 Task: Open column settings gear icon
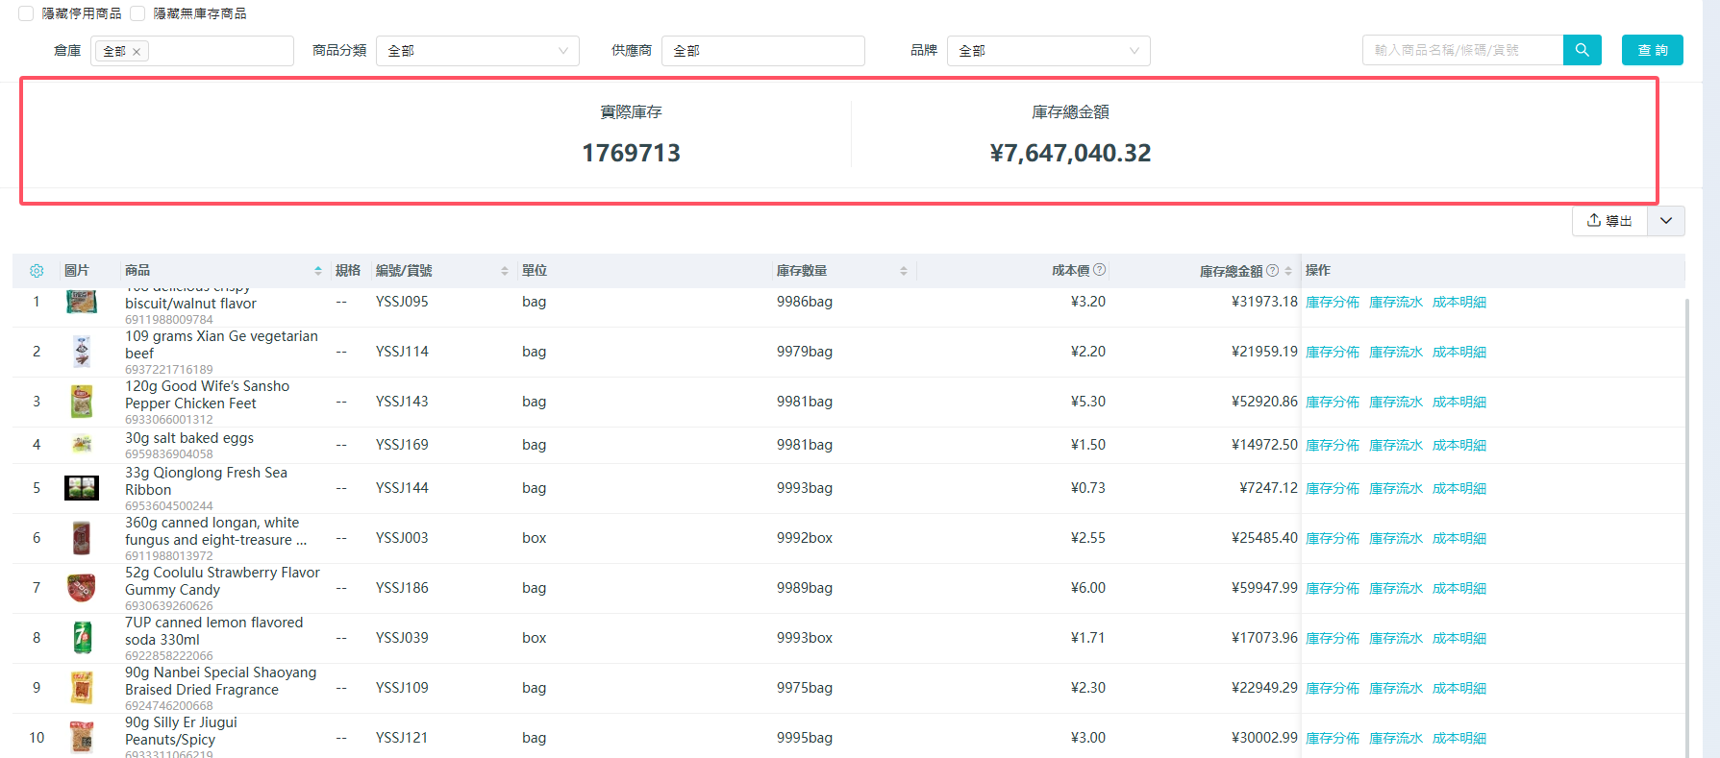tap(37, 271)
